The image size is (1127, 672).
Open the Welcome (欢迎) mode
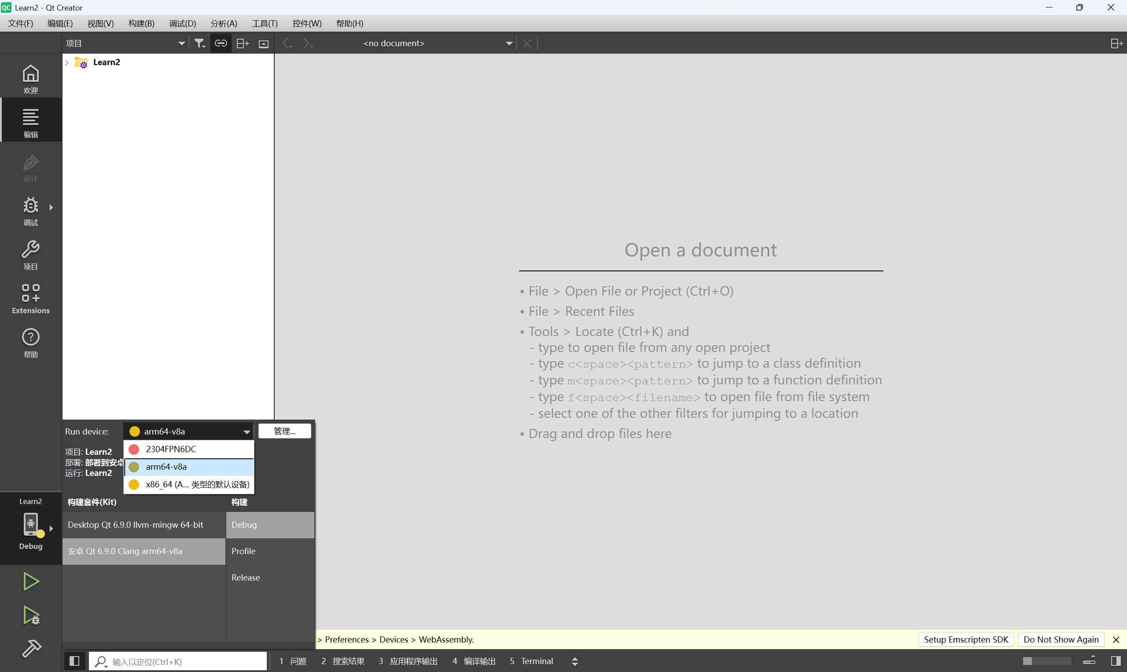tap(31, 79)
